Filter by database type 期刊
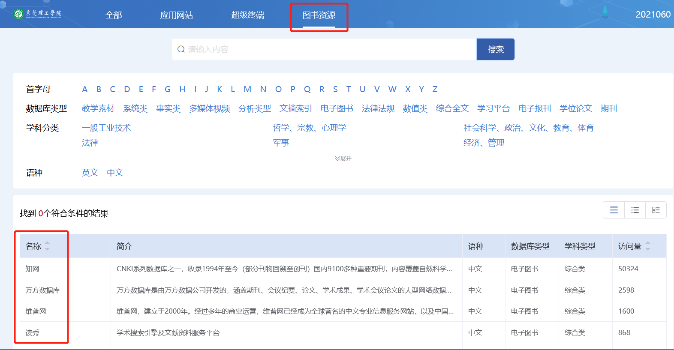Image resolution: width=674 pixels, height=350 pixels. (609, 108)
